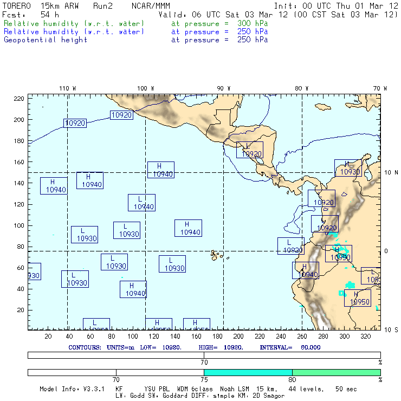The image size is (401, 401).
Task: Click the '80 W' longitude label
Action: coord(301,88)
